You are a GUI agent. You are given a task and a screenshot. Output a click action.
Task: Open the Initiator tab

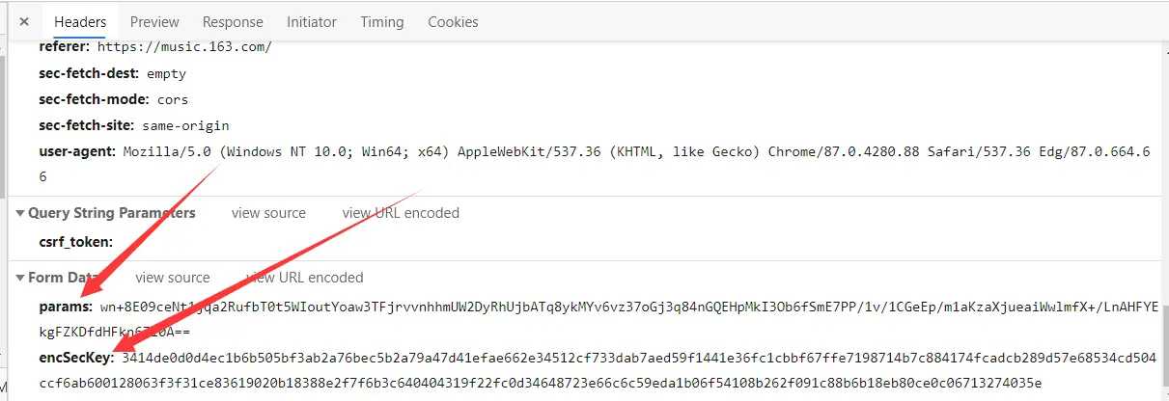point(312,21)
